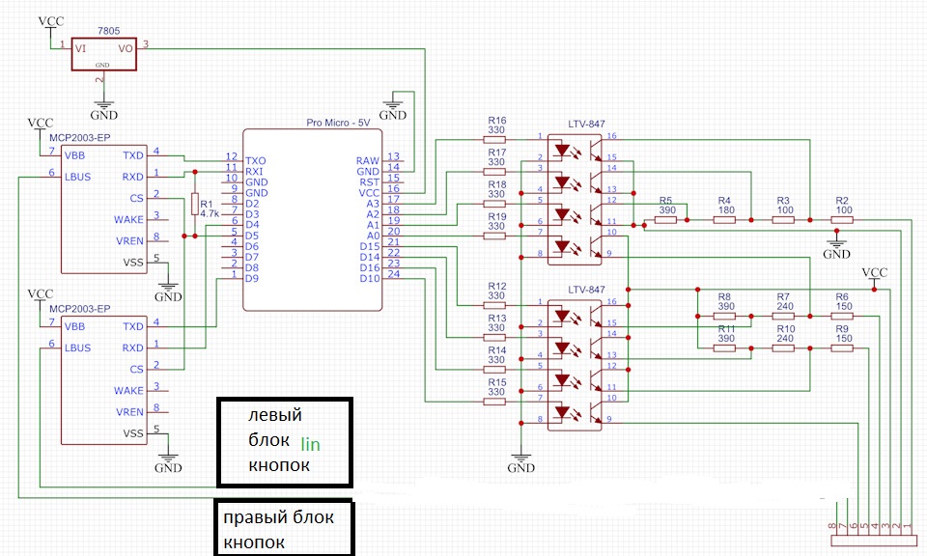927x556 pixels.
Task: Click the R2 100 resistor symbol
Action: (x=842, y=220)
